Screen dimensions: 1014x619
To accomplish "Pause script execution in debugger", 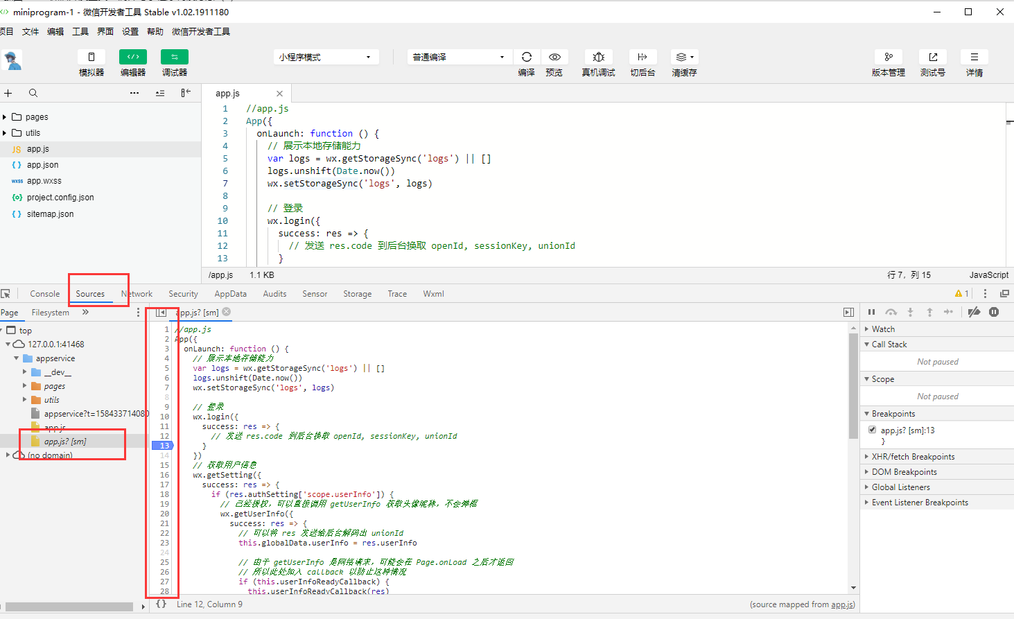I will [x=871, y=312].
